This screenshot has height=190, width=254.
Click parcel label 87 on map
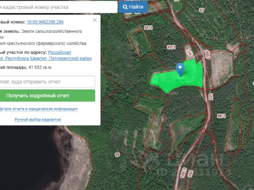(201, 10)
